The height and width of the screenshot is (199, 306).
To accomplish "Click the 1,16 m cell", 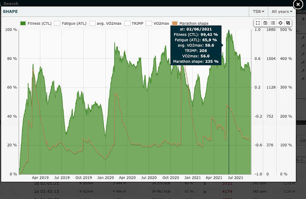I will (x=290, y=191).
